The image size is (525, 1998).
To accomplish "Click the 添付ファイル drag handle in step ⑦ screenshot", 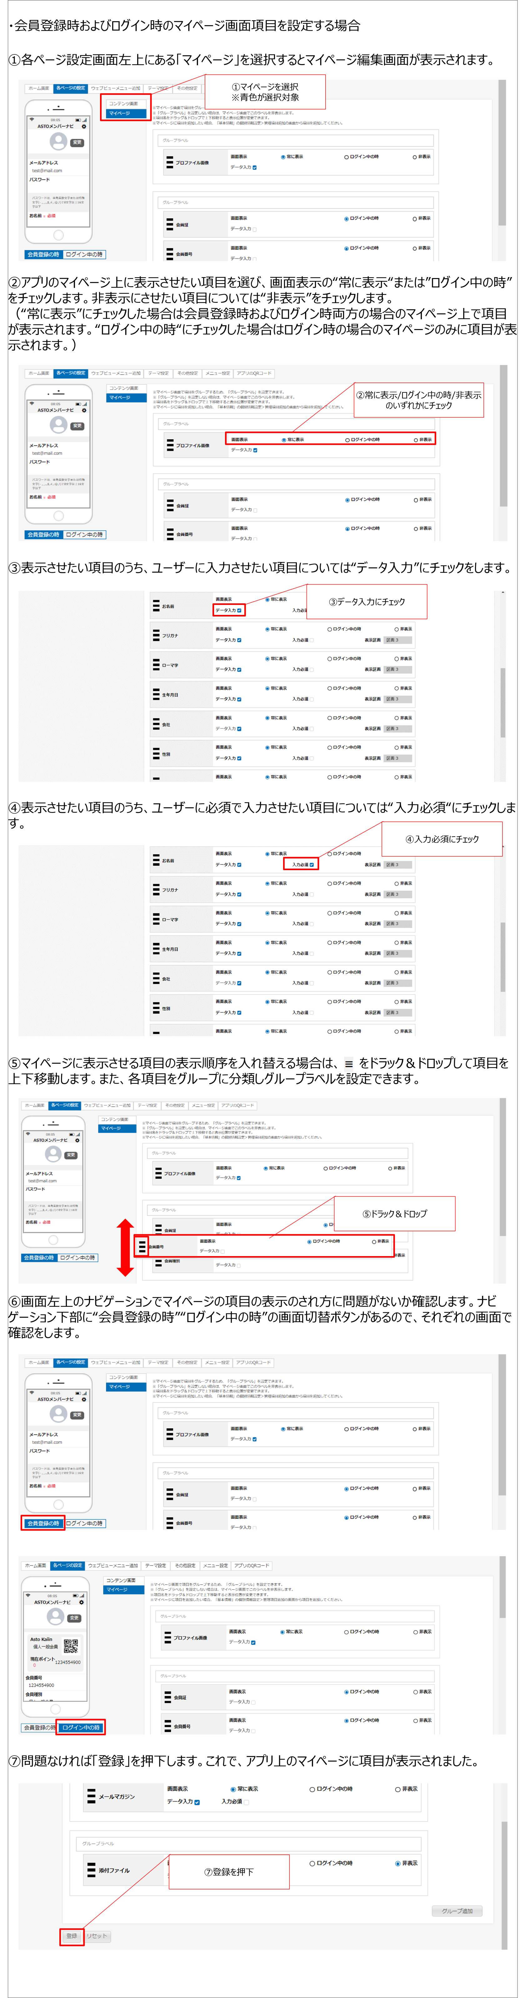I will click(92, 1870).
